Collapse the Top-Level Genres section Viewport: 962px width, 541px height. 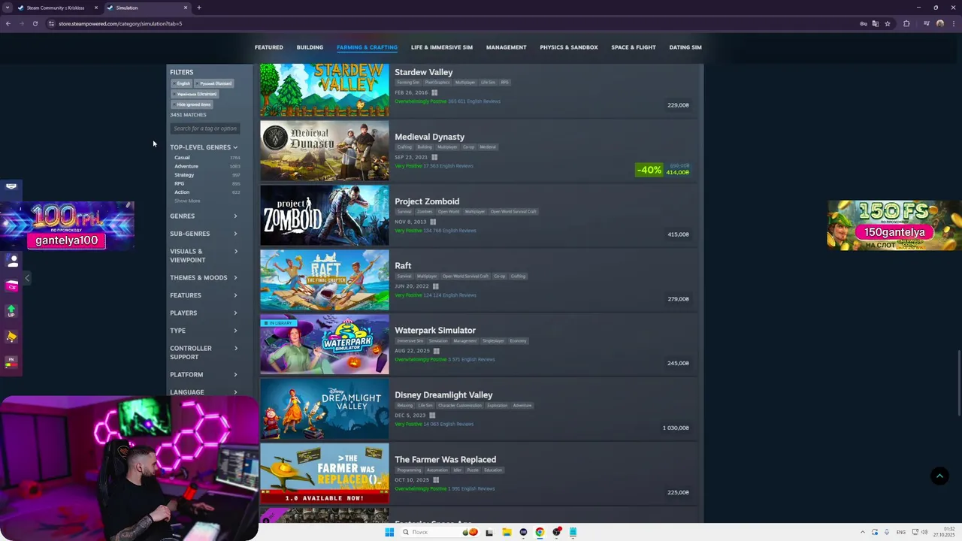(204, 147)
